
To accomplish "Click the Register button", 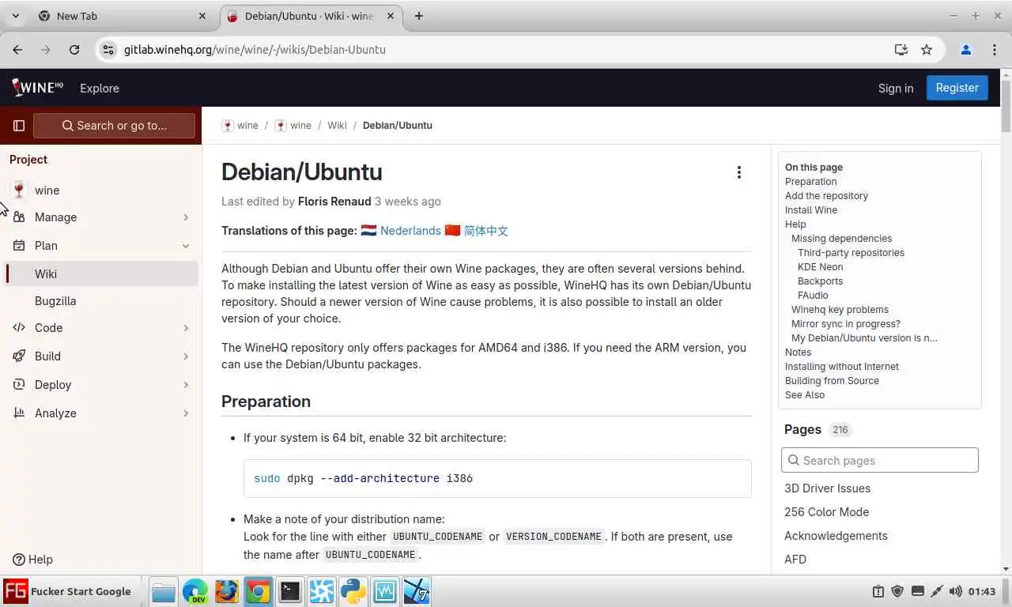I will click(957, 88).
